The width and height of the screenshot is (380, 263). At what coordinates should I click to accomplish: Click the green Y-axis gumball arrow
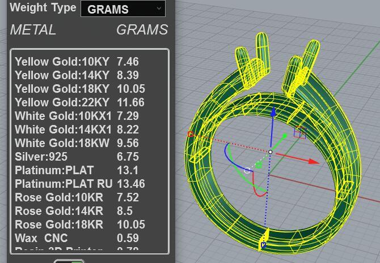click(x=284, y=136)
